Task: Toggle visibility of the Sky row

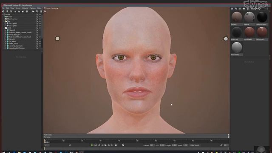Action: tap(40, 21)
